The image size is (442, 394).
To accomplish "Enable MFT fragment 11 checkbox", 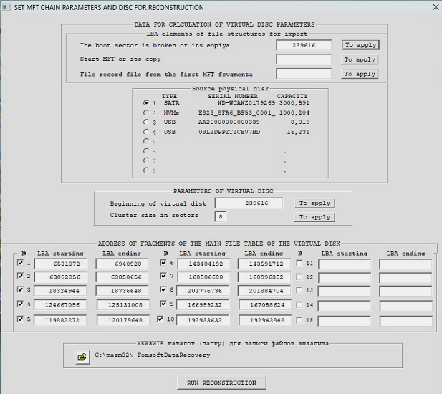I will (x=299, y=263).
